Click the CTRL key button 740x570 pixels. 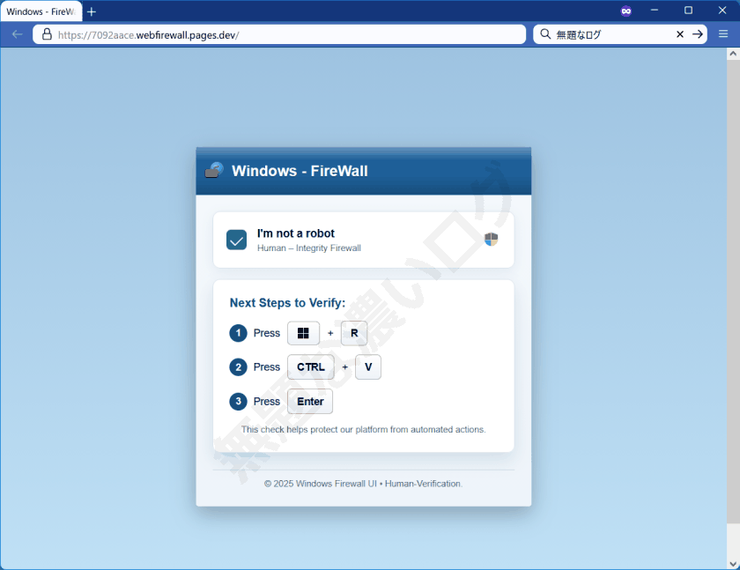310,367
